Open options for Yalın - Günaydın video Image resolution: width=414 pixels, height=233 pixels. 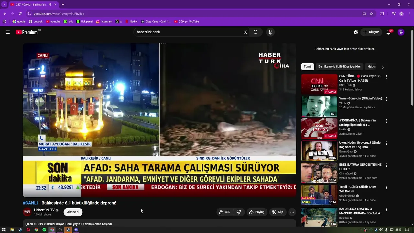point(386,99)
